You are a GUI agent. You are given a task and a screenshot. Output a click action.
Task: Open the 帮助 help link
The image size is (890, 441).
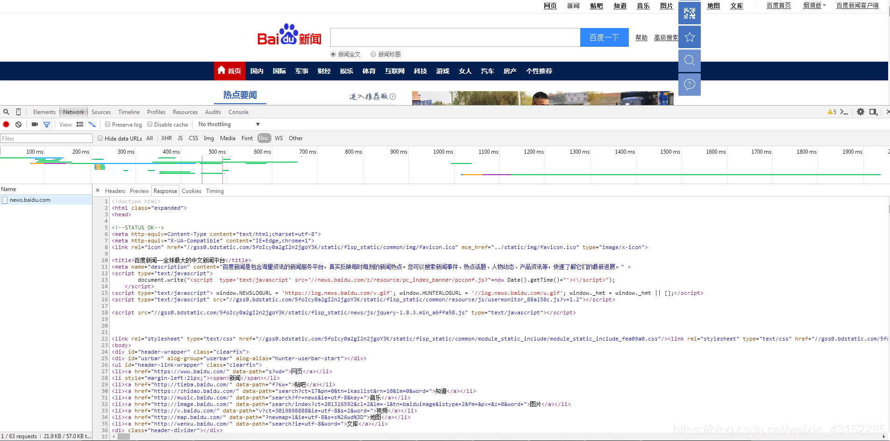(x=641, y=38)
